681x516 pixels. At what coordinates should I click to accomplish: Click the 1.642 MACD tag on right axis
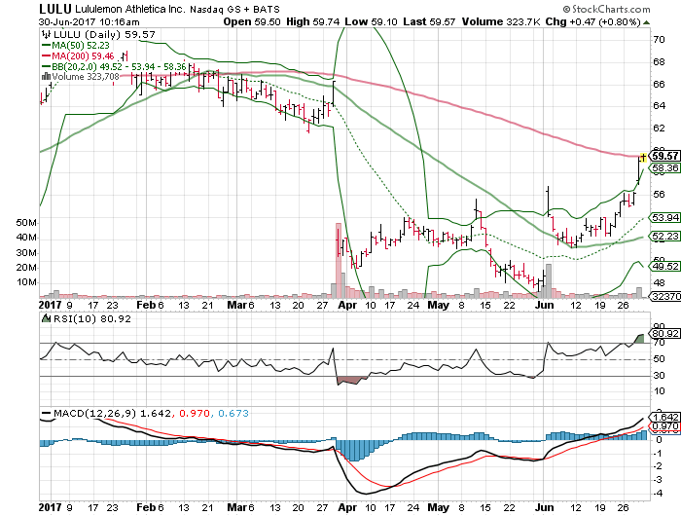point(664,417)
